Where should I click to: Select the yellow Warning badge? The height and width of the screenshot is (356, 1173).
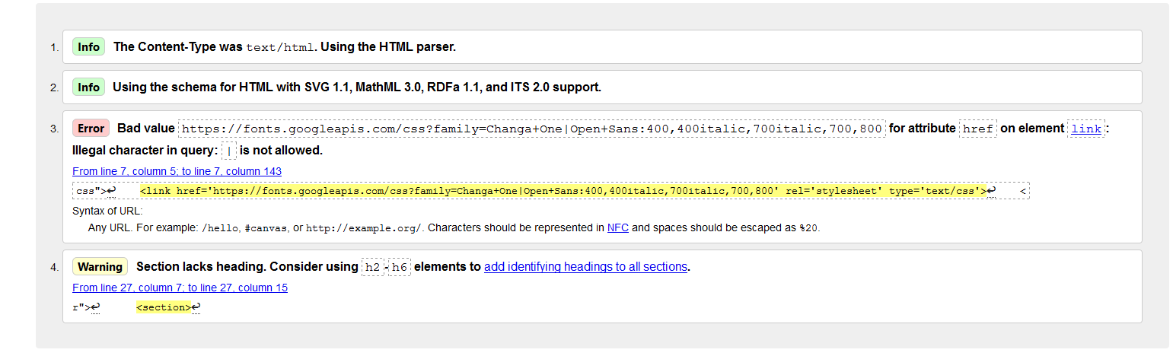tap(100, 267)
